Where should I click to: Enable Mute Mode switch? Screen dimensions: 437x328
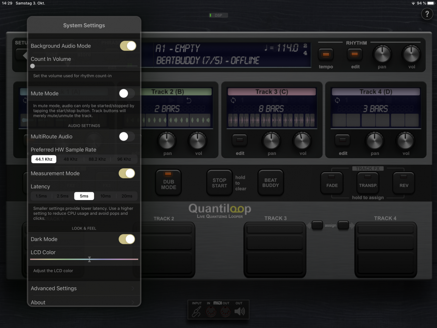pyautogui.click(x=127, y=93)
